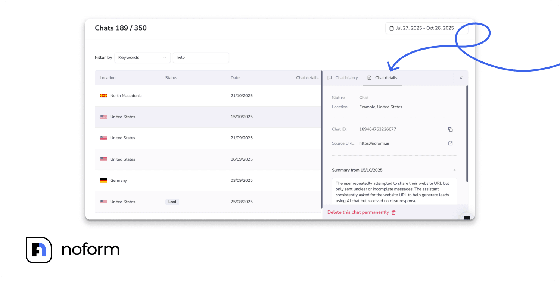Screen dimensions: 560x282
Task: Click the https://noform.ai source link
Action: 374,143
